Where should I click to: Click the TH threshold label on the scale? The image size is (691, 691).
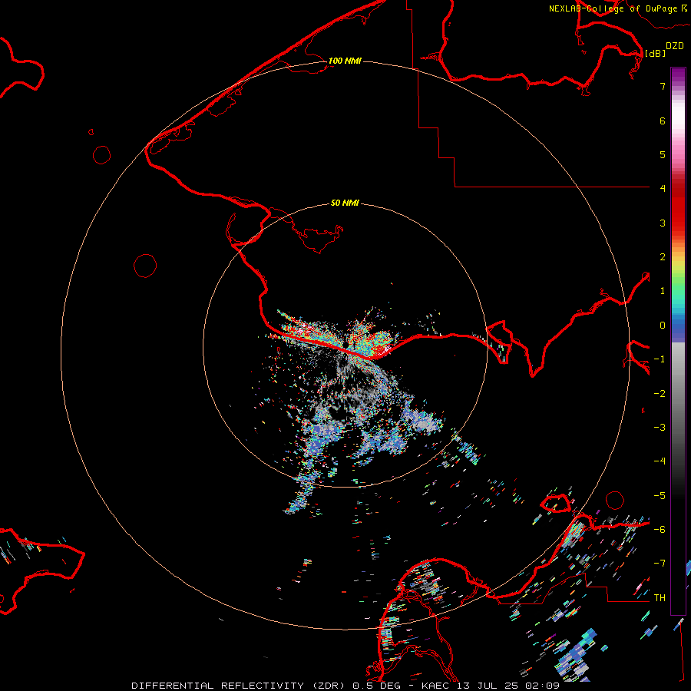click(660, 597)
